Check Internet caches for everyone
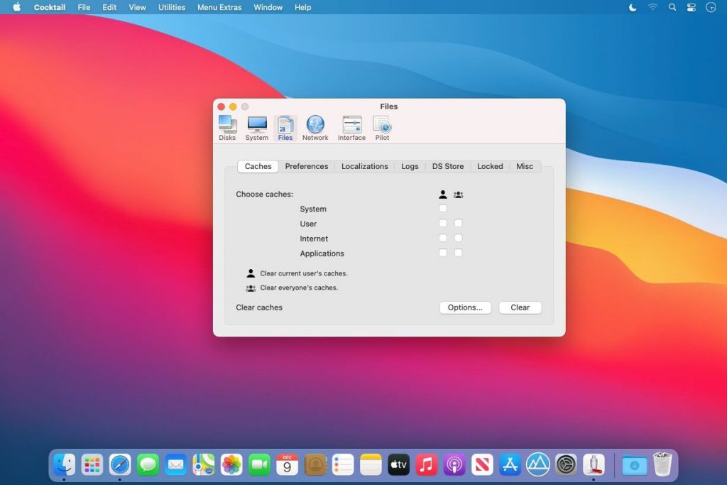727x485 pixels. point(459,239)
